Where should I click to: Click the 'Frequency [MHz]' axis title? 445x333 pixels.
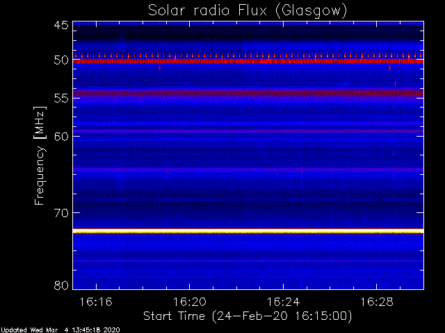[x=40, y=155]
